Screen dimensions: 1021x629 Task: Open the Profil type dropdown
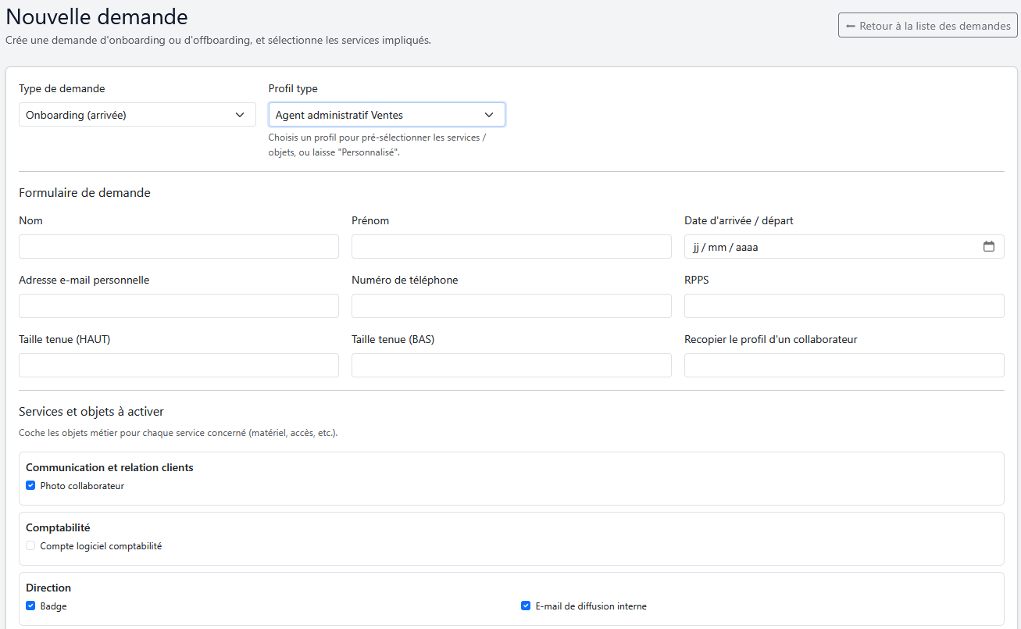tap(387, 115)
